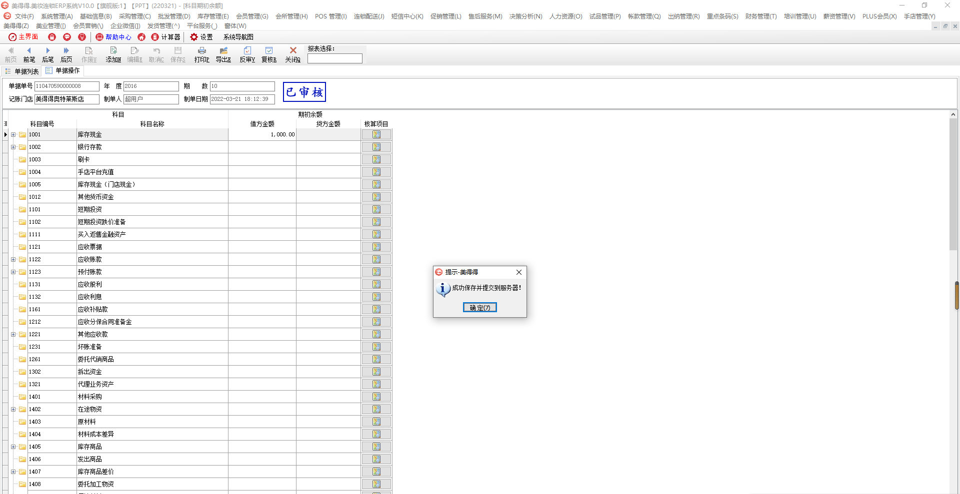Open 核算项目 button for row 1221 其他应收款
The image size is (960, 494).
[x=376, y=334]
